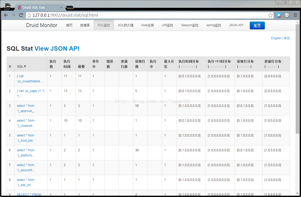The width and height of the screenshot is (301, 197).
Task: Open SQL link call pr_page
Action: pos(31,93)
